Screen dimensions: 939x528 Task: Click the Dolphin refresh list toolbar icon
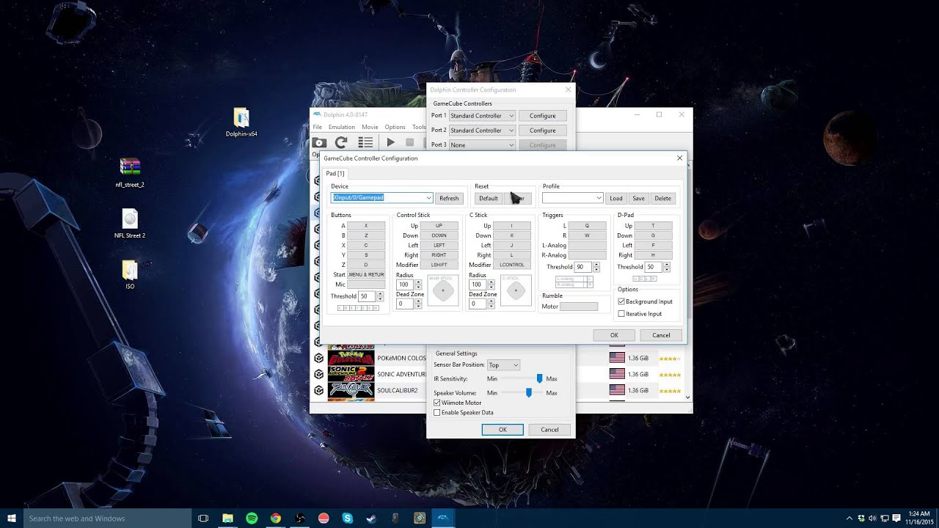[x=341, y=142]
